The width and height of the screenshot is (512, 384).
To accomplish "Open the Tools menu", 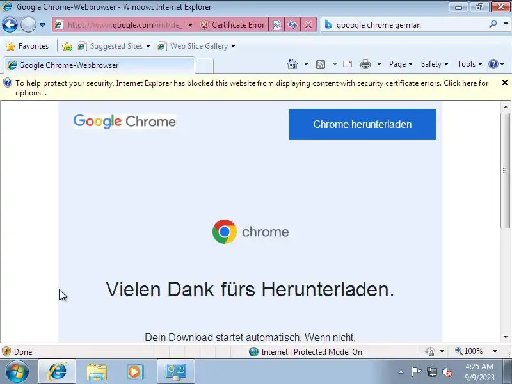I will click(470, 64).
